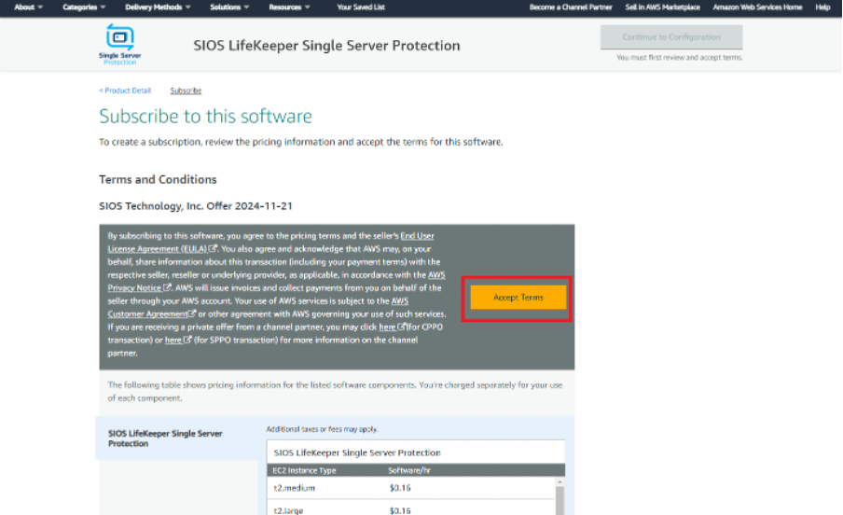The width and height of the screenshot is (843, 515).
Task: Click the Subscribe to this software heading
Action: click(205, 117)
